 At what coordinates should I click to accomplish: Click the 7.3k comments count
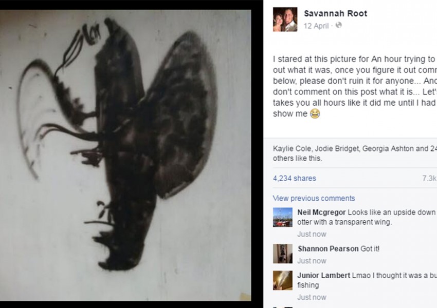[x=429, y=178]
